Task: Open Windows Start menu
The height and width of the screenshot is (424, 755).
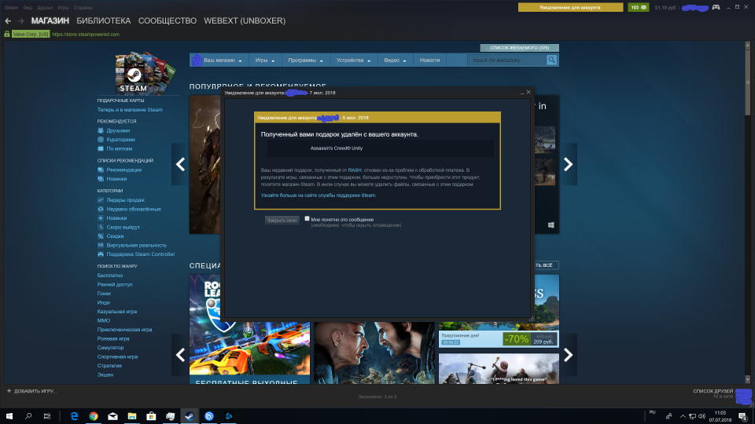Action: click(9, 416)
